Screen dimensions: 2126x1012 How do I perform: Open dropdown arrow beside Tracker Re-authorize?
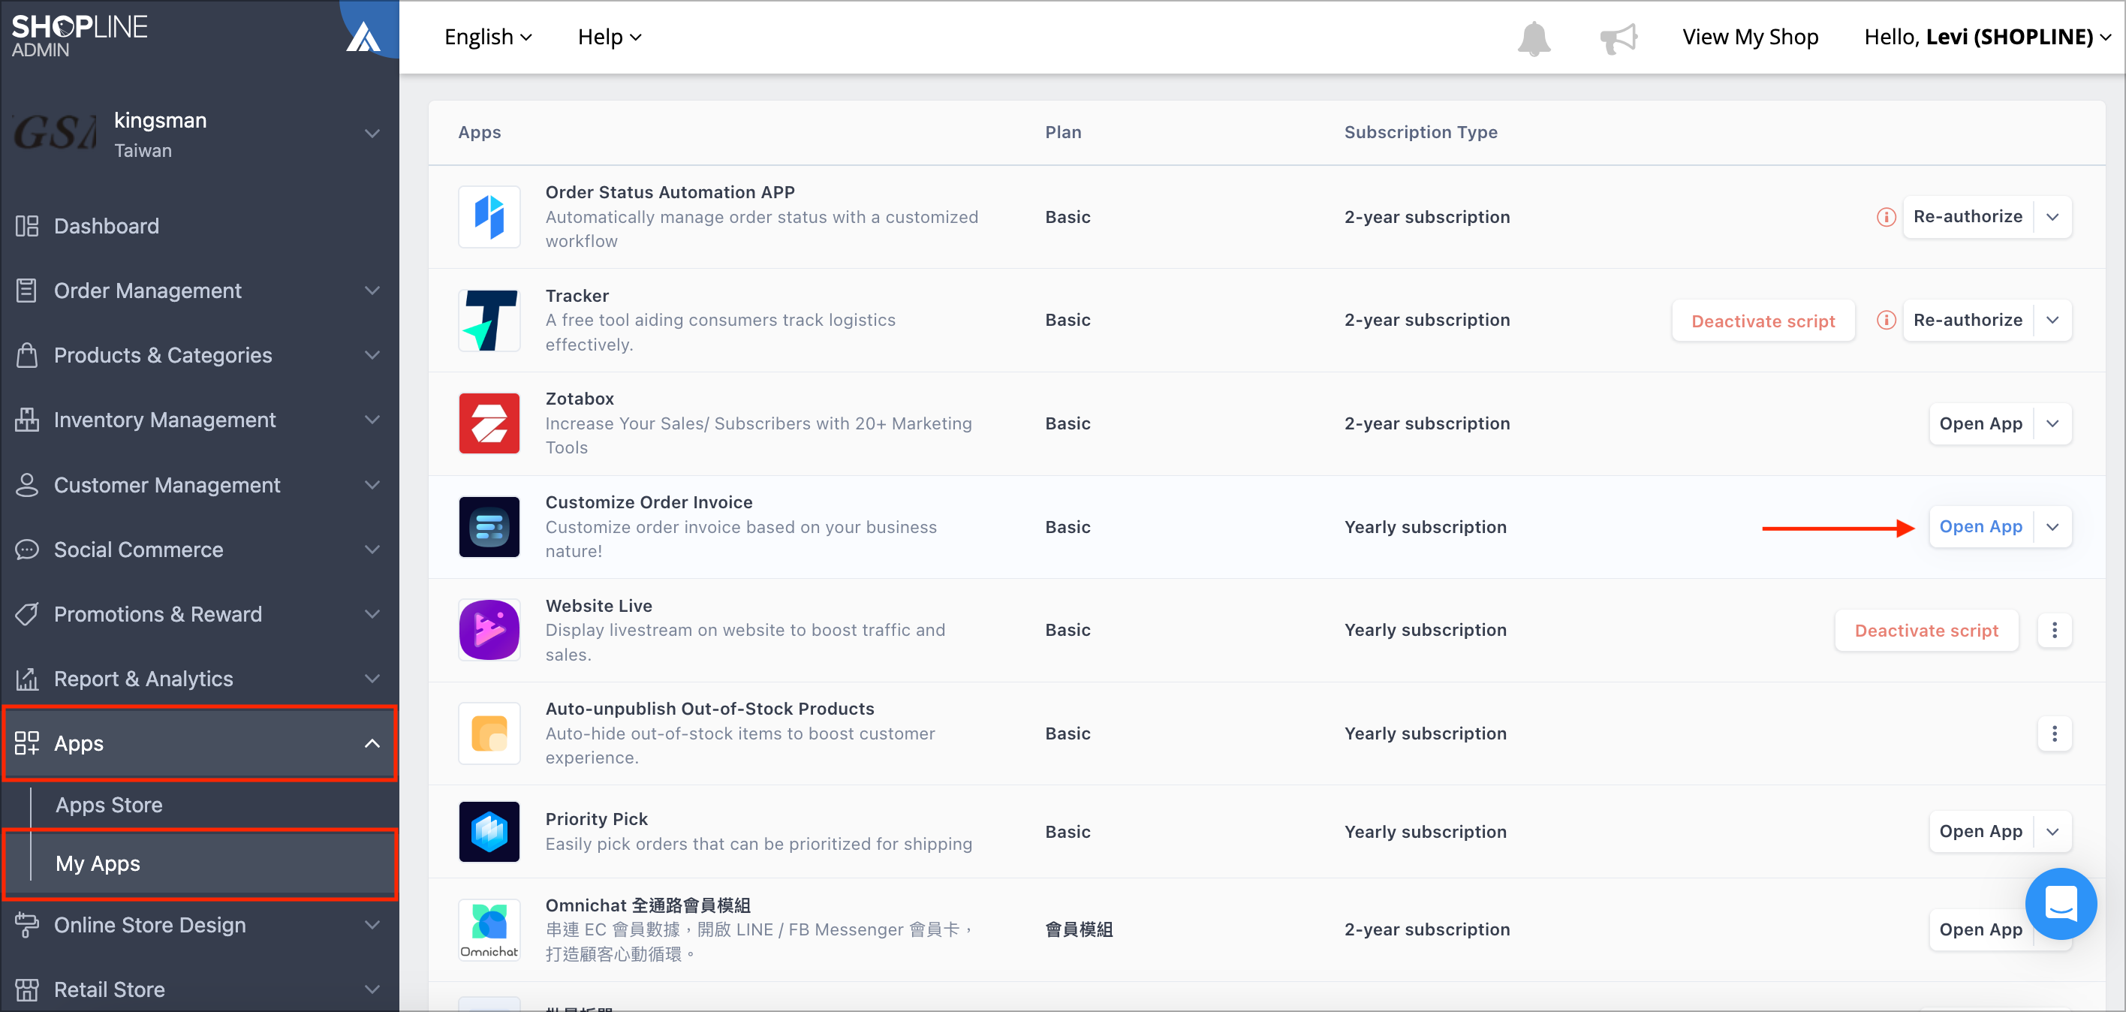2052,321
